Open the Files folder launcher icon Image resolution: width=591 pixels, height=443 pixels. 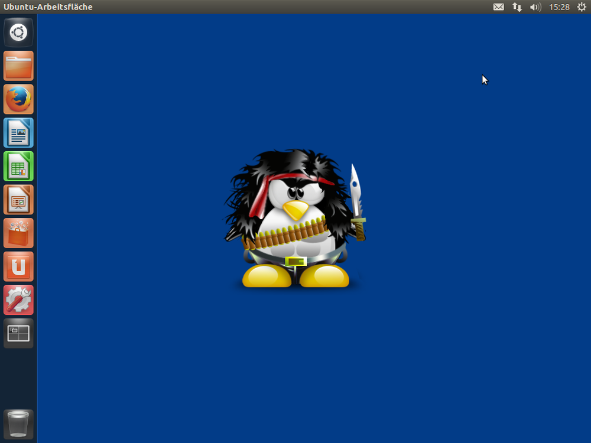coord(18,66)
